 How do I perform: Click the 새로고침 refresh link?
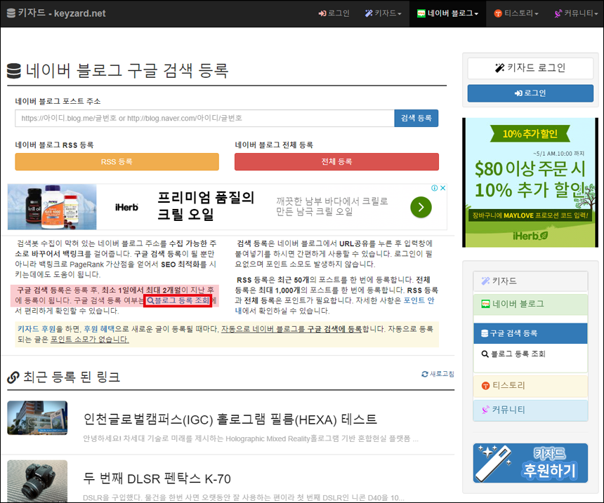pyautogui.click(x=438, y=374)
